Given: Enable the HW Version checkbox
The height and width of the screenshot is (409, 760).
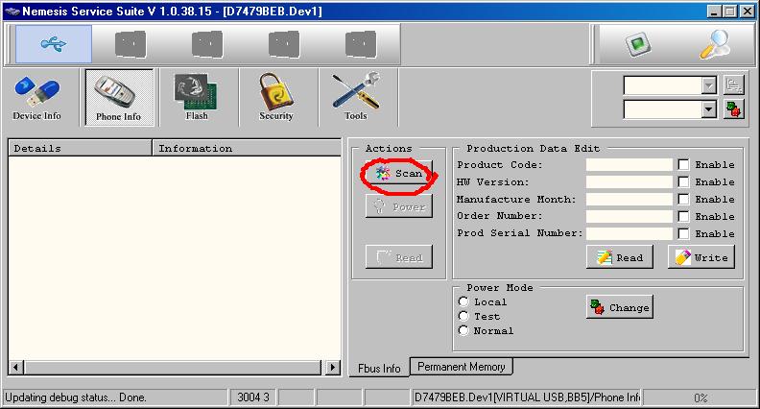Looking at the screenshot, I should [x=683, y=182].
